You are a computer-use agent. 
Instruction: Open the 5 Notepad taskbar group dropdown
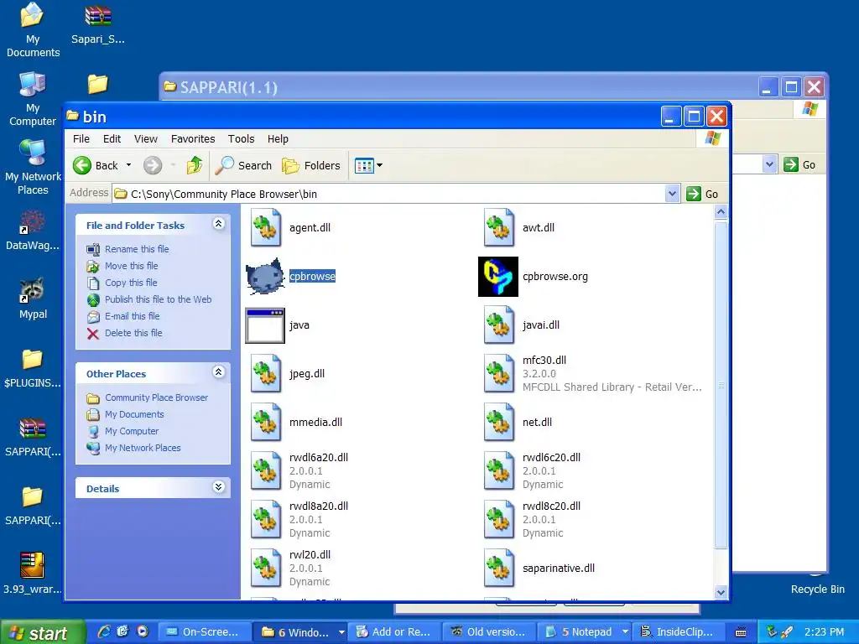coord(624,632)
